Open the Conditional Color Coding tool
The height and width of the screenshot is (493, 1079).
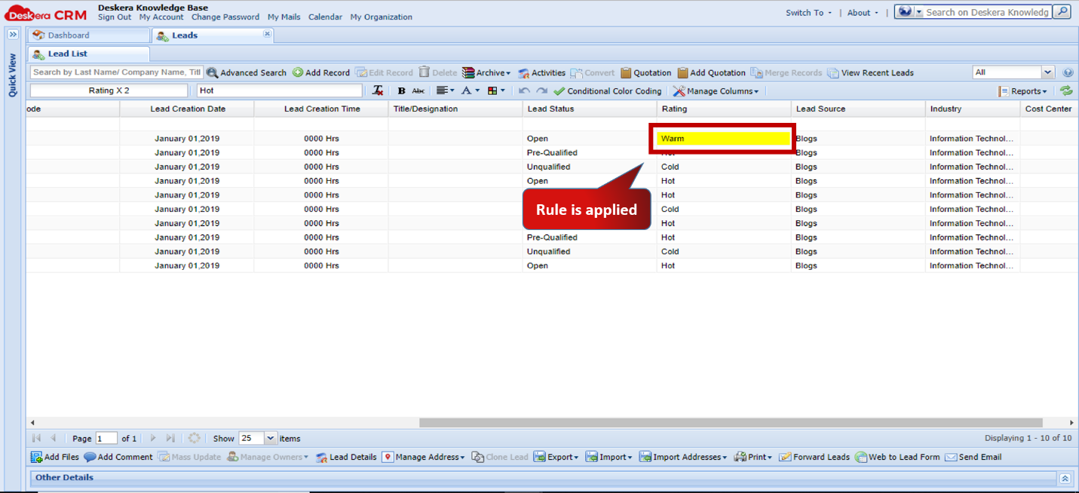(608, 90)
